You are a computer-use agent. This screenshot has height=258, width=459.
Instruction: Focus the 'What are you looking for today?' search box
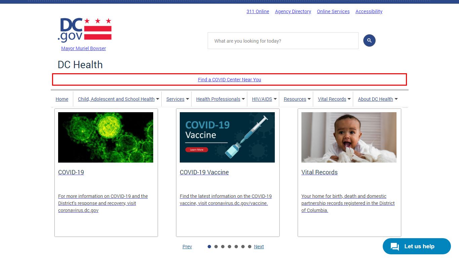tap(283, 41)
